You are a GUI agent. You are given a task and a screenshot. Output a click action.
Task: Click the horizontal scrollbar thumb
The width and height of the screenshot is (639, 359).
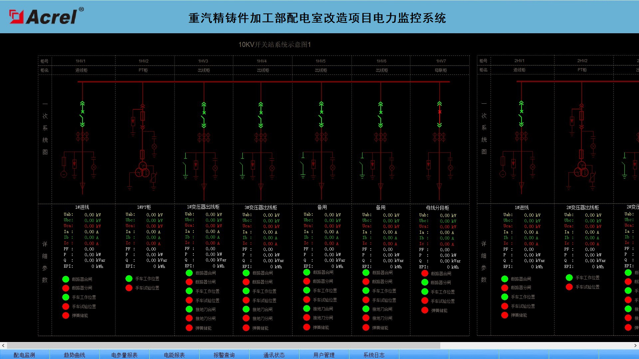pyautogui.click(x=224, y=346)
